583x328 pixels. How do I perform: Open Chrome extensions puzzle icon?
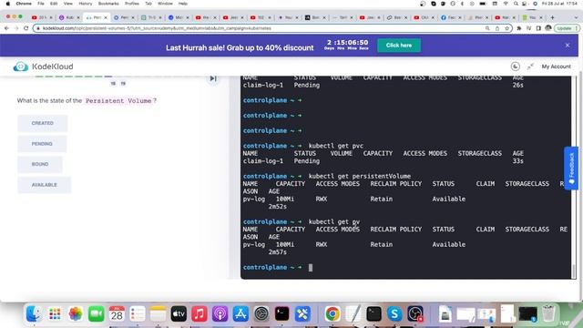tap(519, 28)
